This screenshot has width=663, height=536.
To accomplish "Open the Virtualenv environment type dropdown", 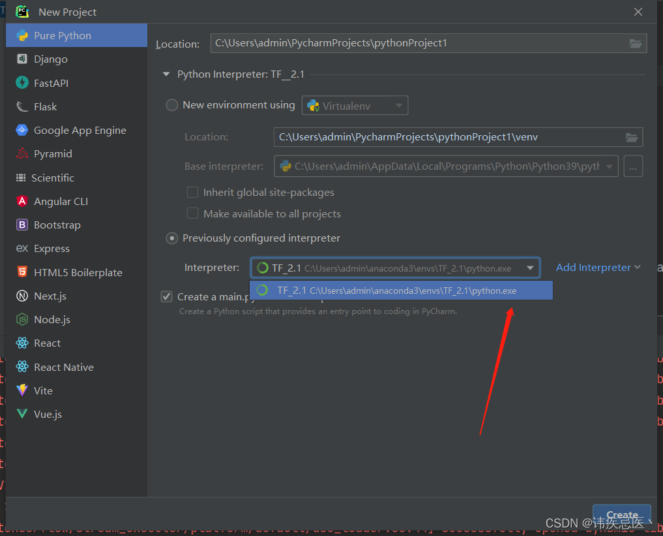I will point(355,105).
